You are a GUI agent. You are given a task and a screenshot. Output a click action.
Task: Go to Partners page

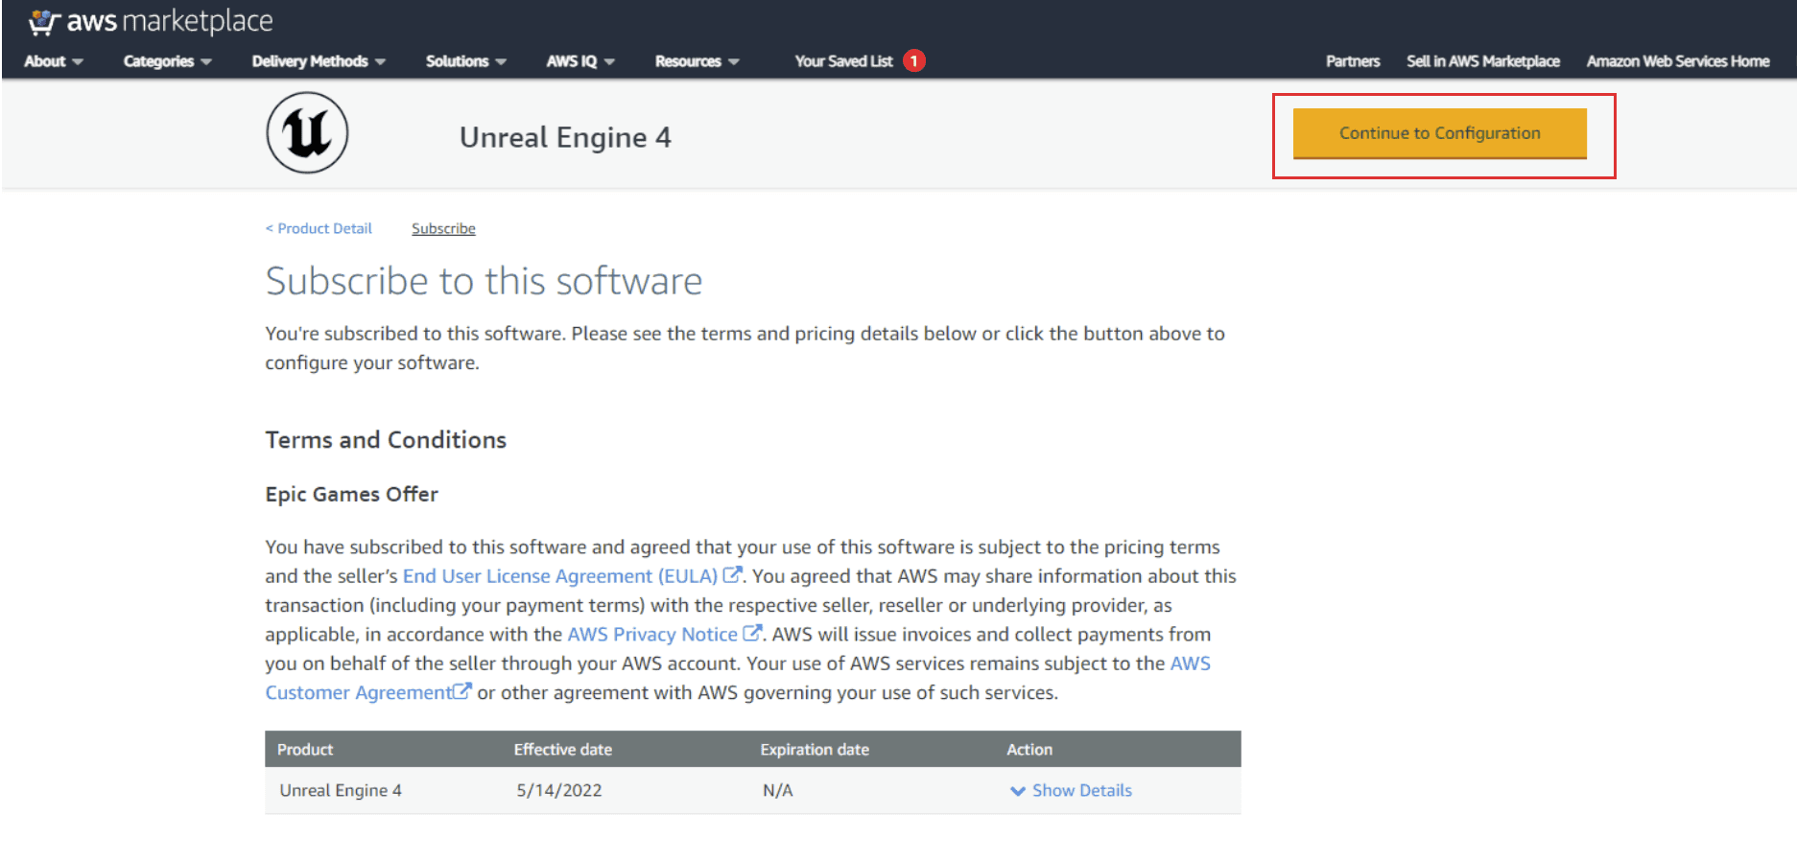pos(1353,61)
